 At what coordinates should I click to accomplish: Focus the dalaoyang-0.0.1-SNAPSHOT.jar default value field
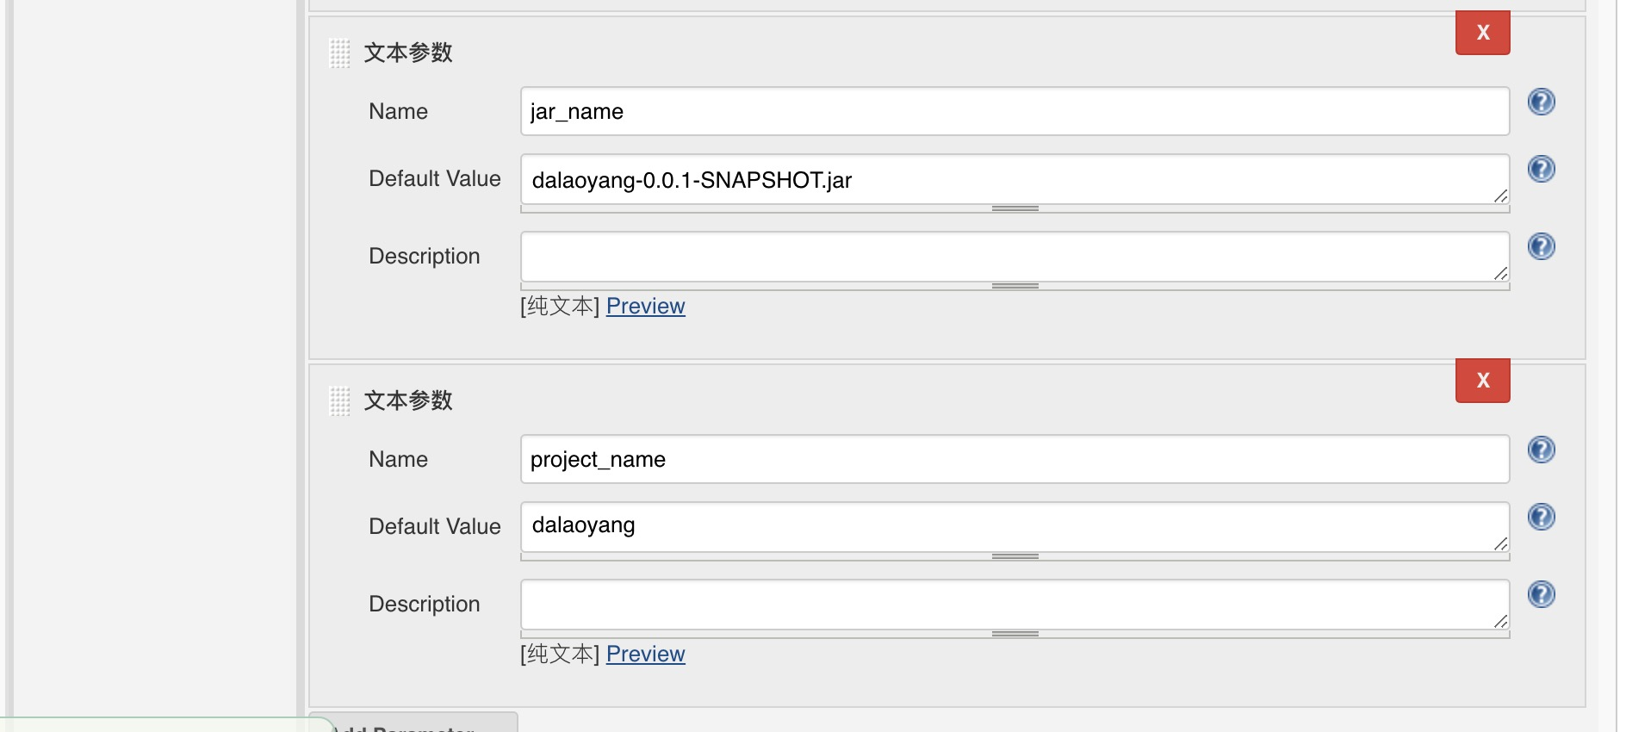tap(1015, 179)
